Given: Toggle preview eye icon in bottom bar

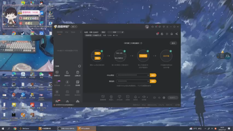Looking at the screenshot, I should (x=159, y=98).
